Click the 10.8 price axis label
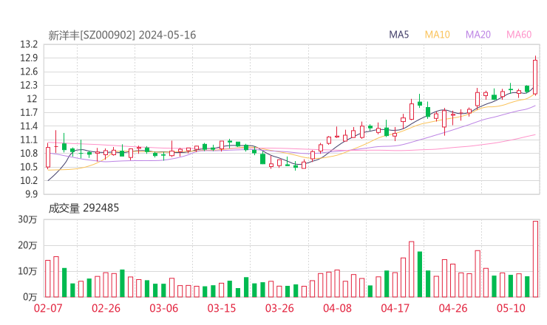The height and width of the screenshot is (325, 547). pos(29,154)
